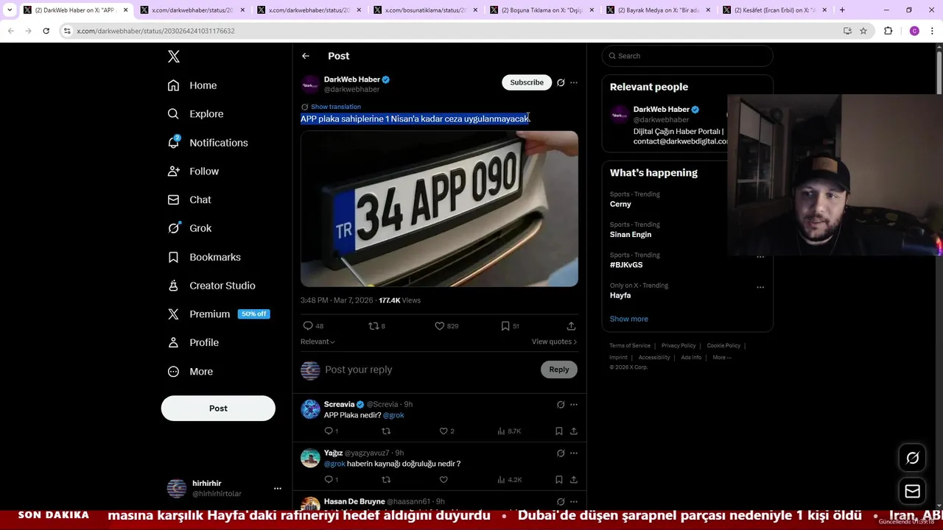
Task: Open more options for Hayfa trend
Action: pos(760,287)
